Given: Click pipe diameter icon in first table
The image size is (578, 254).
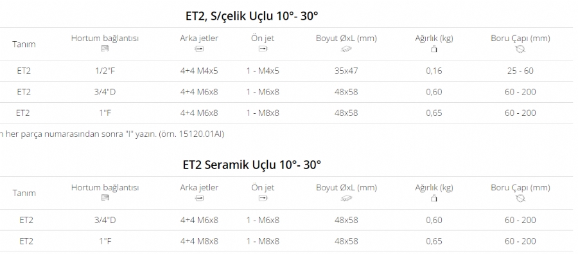Looking at the screenshot, I should point(520,49).
